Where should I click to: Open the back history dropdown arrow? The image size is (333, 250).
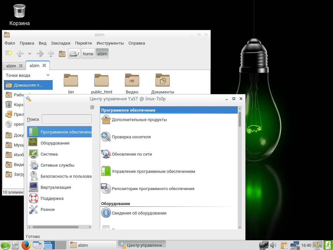click(x=30, y=54)
